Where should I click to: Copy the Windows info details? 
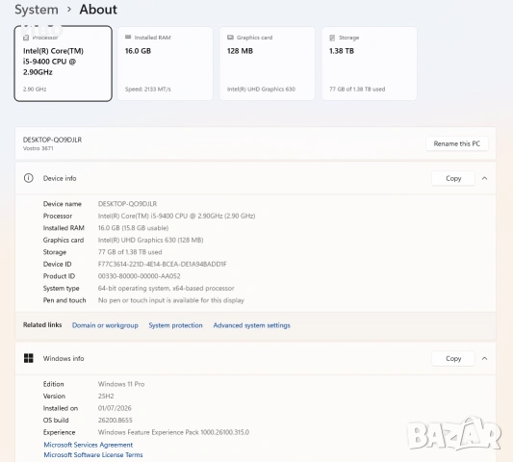tap(453, 359)
